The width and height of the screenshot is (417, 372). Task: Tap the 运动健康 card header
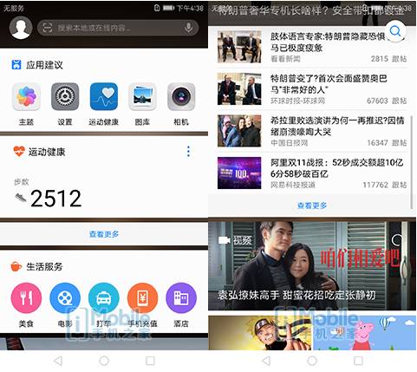tap(39, 152)
